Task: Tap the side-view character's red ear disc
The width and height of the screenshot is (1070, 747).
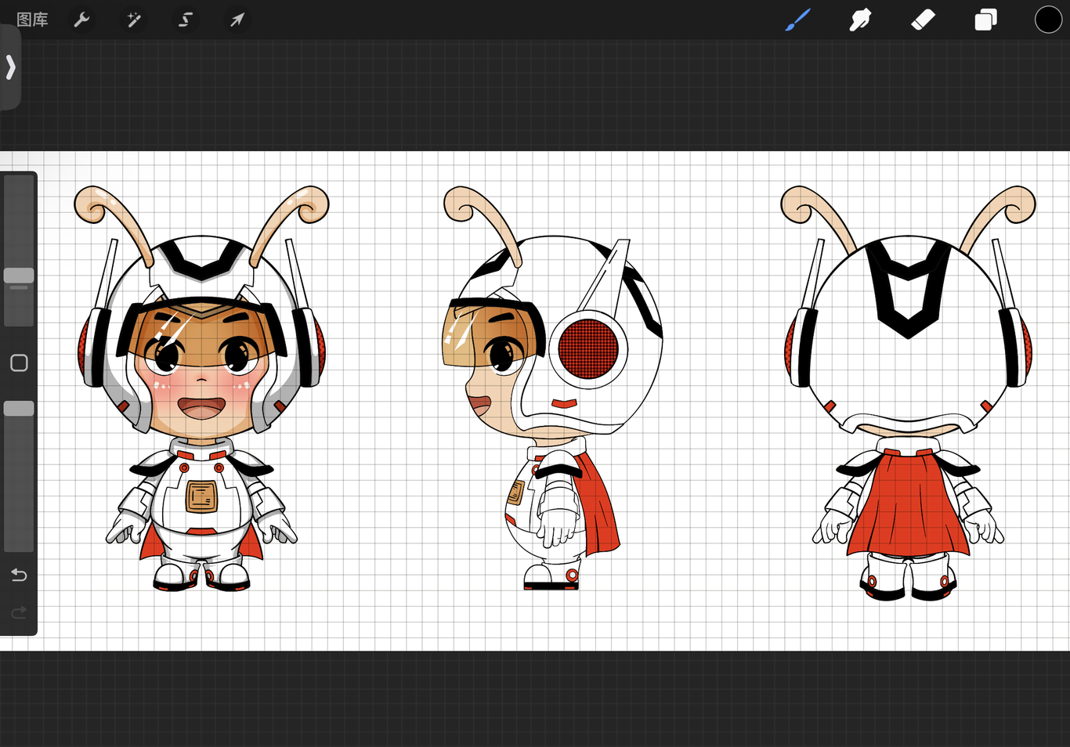Action: (x=588, y=348)
